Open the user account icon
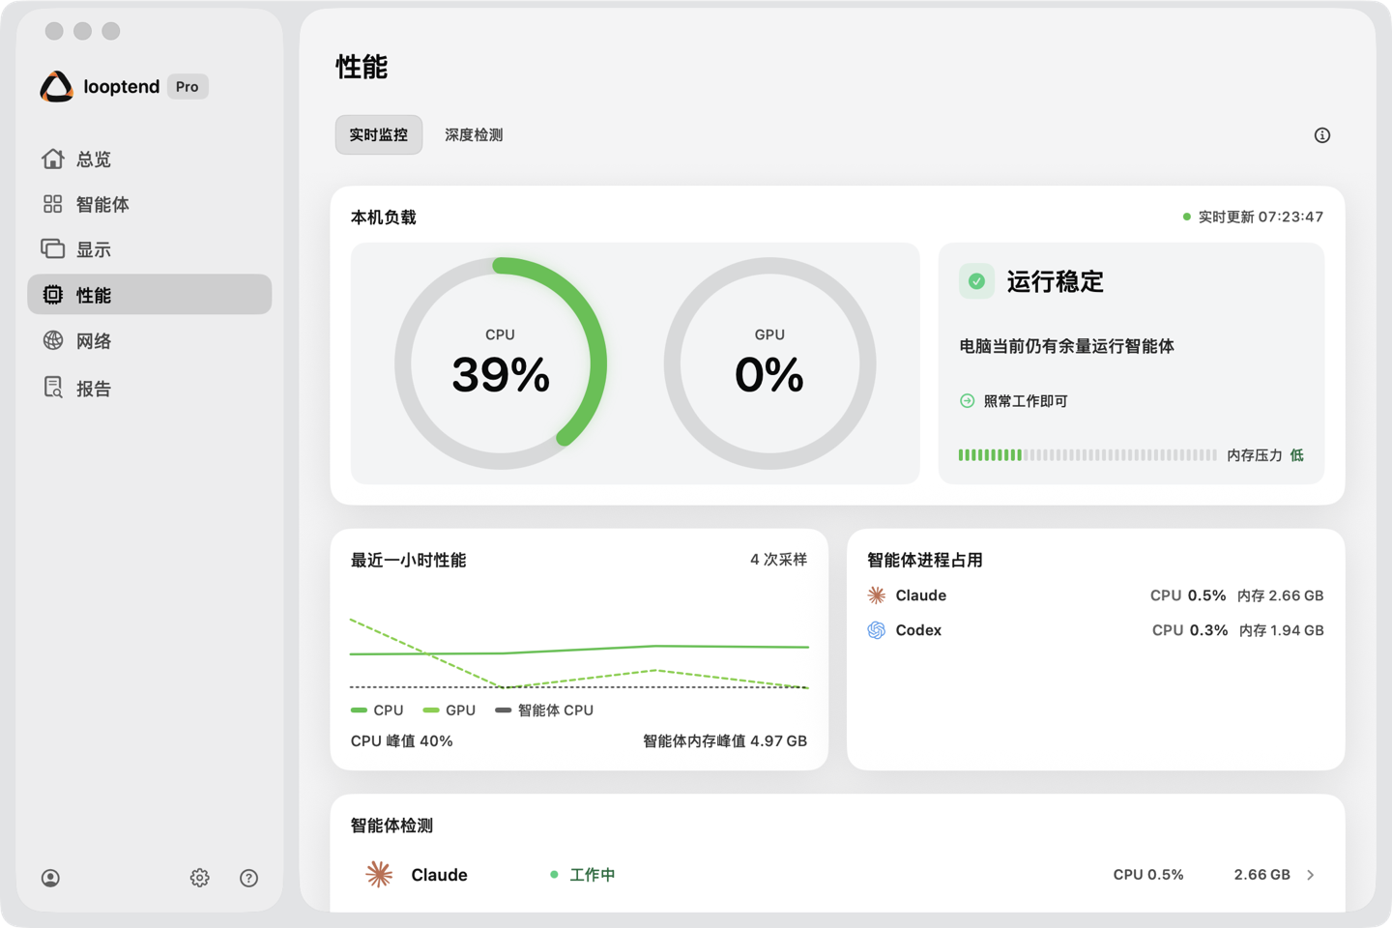The width and height of the screenshot is (1392, 928). (51, 878)
